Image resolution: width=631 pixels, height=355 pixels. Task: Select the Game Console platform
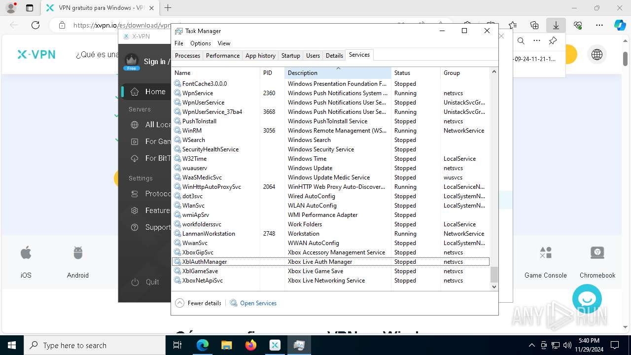tap(546, 262)
